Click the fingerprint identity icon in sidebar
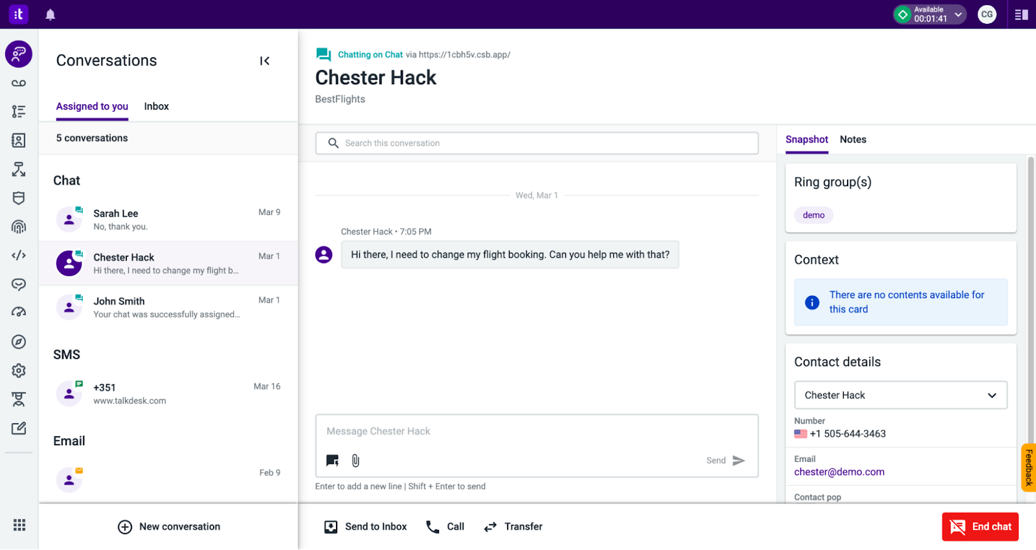The width and height of the screenshot is (1036, 550). click(x=19, y=227)
